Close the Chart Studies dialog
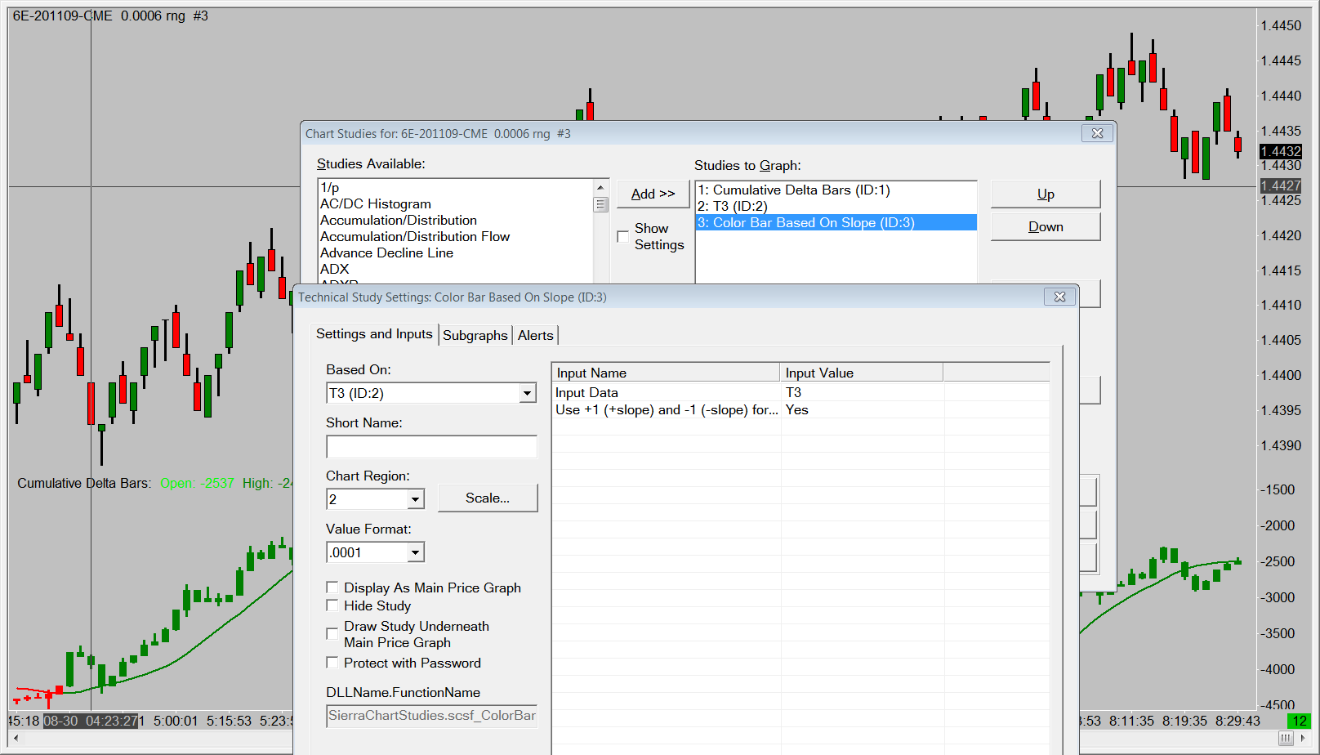This screenshot has width=1320, height=755. pos(1097,133)
